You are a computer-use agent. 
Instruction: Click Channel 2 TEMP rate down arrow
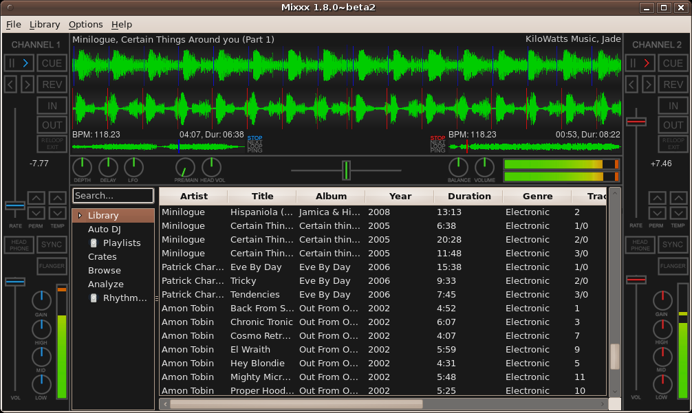[x=678, y=213]
